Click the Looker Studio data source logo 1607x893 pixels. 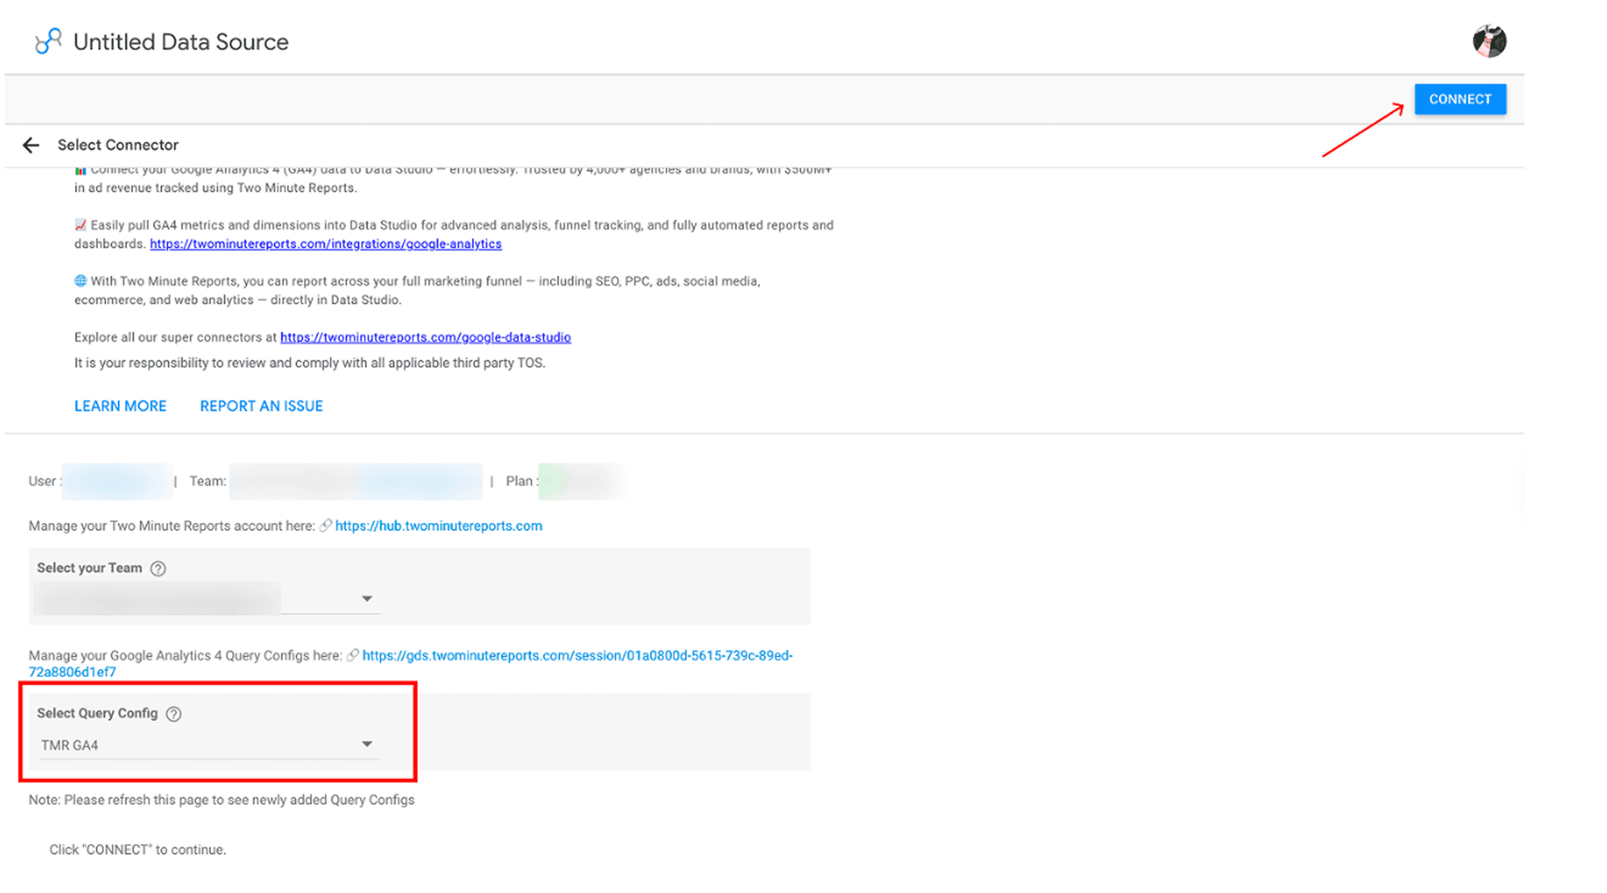click(x=48, y=41)
